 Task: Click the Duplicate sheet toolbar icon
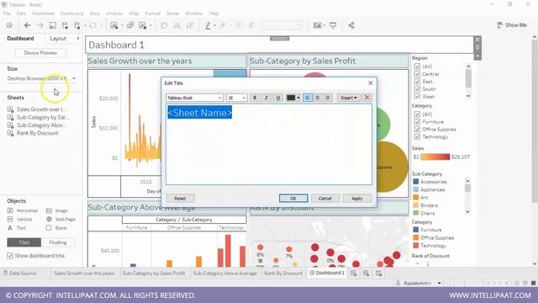click(130, 25)
